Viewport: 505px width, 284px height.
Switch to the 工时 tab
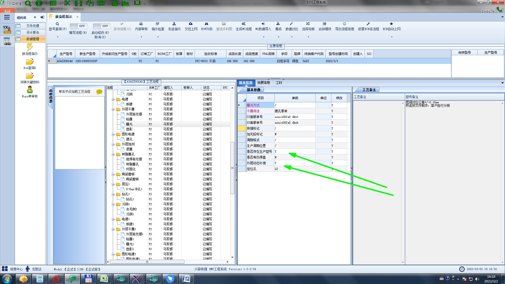point(279,83)
